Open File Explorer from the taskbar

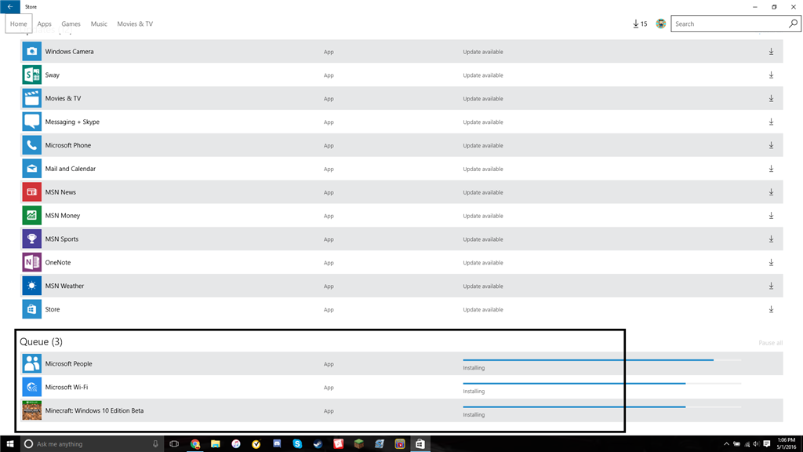click(215, 444)
